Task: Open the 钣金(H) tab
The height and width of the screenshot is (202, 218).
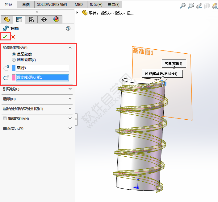Action: pos(96,4)
